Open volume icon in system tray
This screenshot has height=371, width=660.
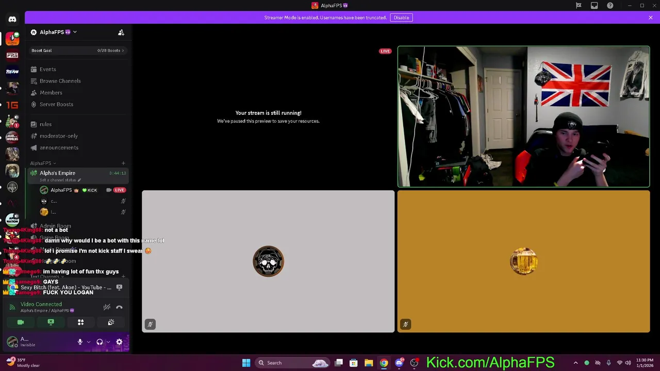628,363
